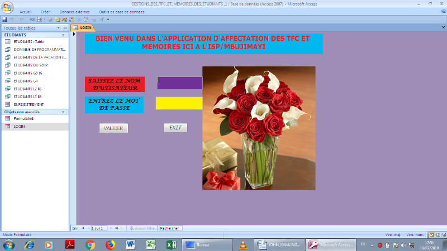
Task: Open the SQL view from the quick toolbar
Action: coord(32,20)
